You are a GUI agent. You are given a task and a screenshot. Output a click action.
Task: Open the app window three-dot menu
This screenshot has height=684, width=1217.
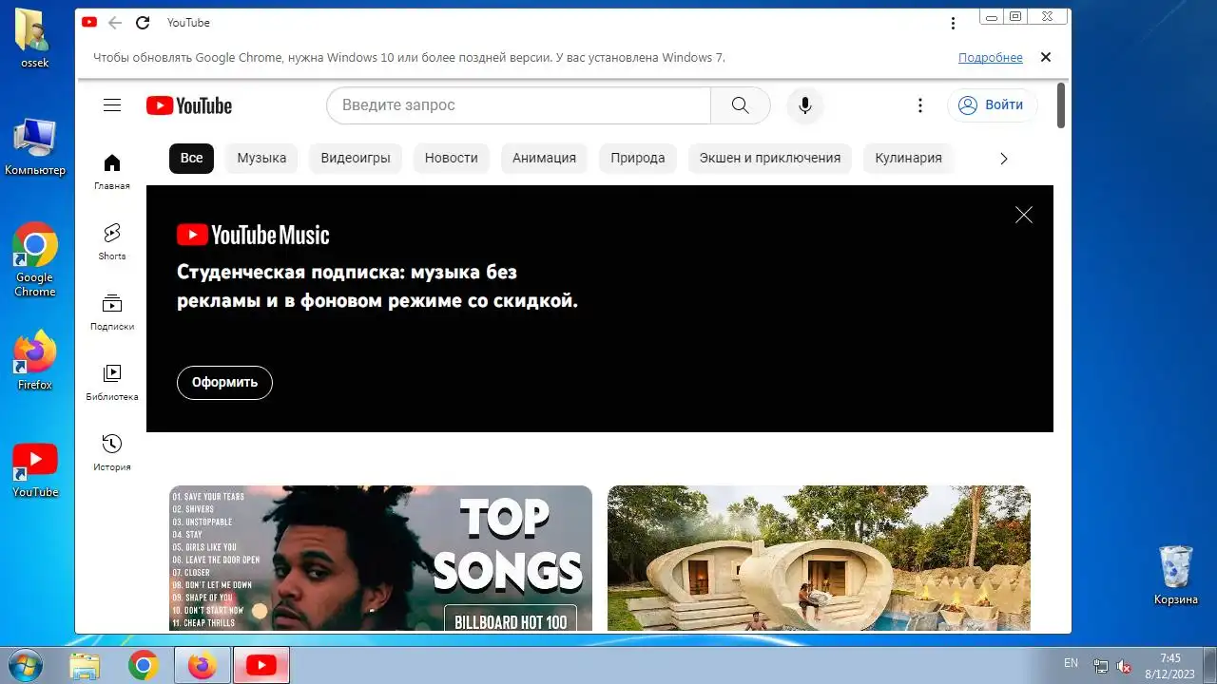pyautogui.click(x=954, y=23)
